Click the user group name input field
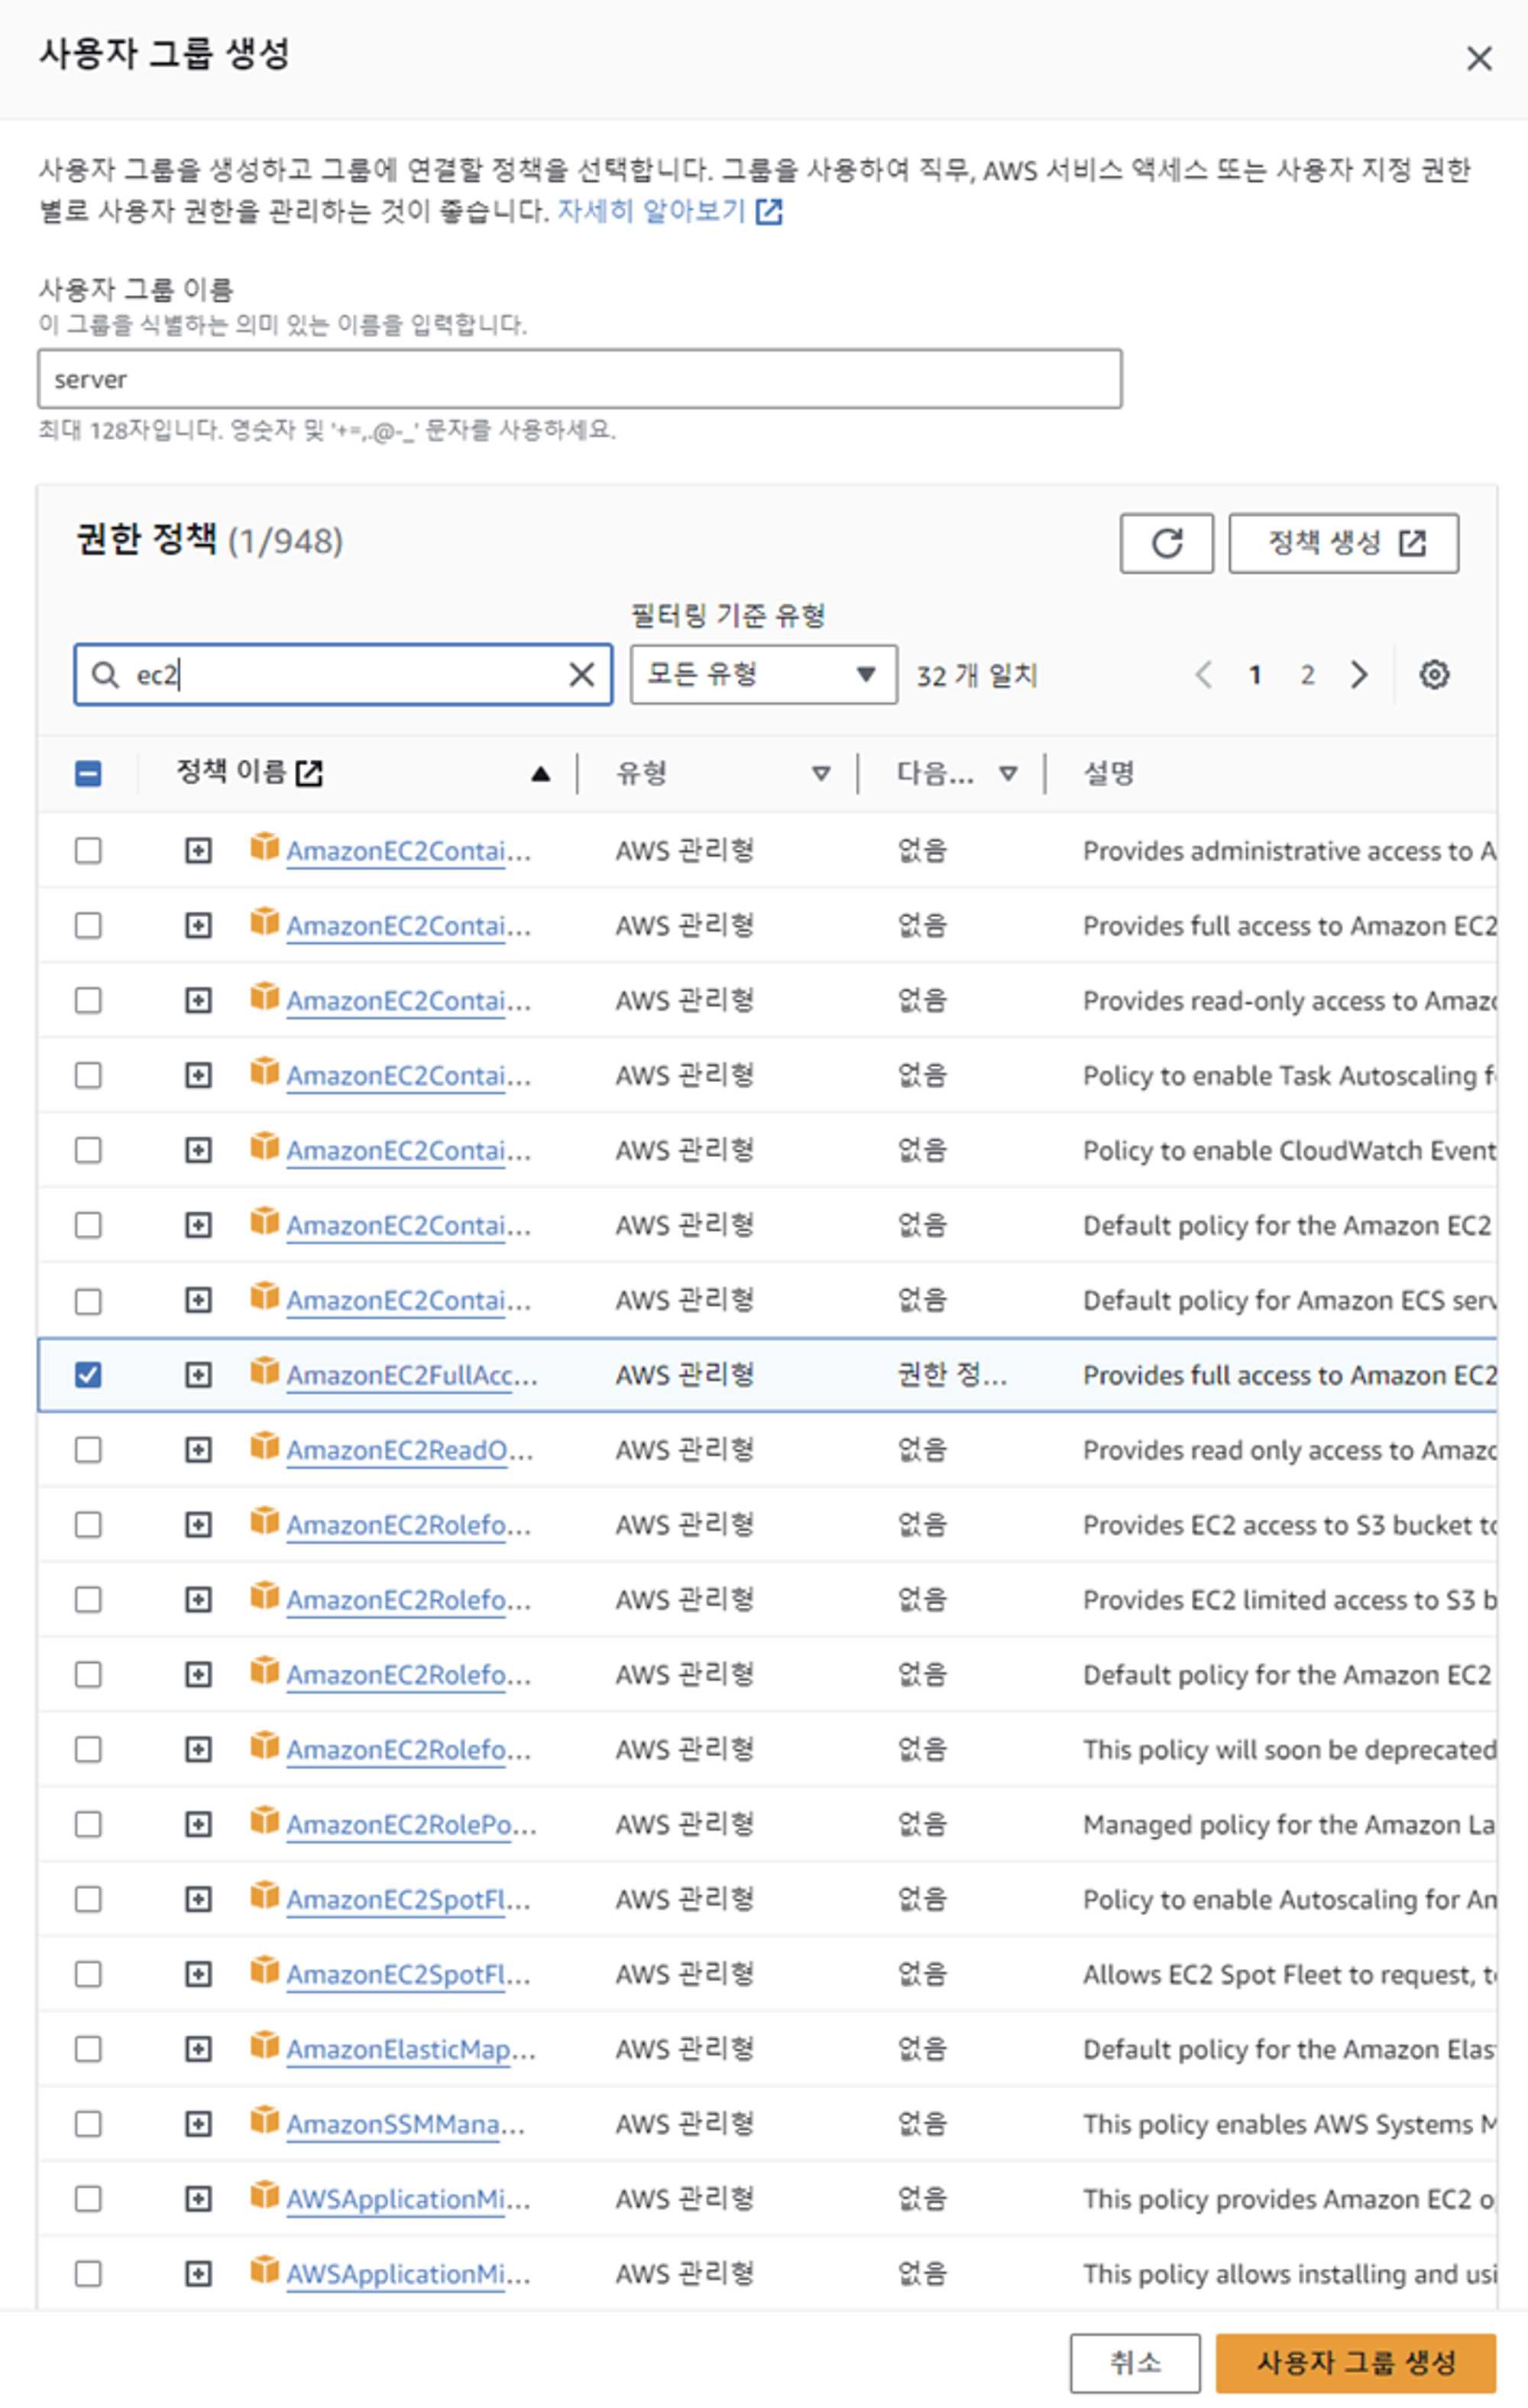The width and height of the screenshot is (1528, 2408). [579, 379]
